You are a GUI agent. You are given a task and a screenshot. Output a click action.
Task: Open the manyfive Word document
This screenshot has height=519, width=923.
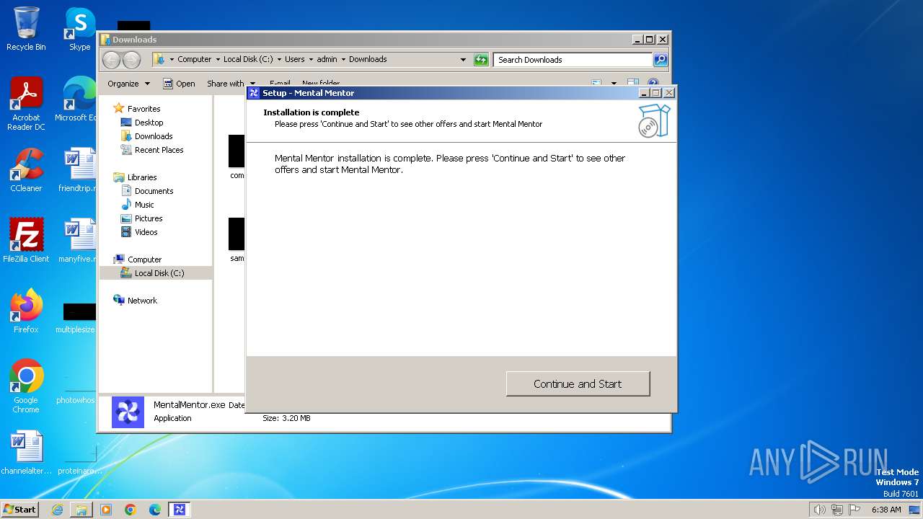coord(78,241)
